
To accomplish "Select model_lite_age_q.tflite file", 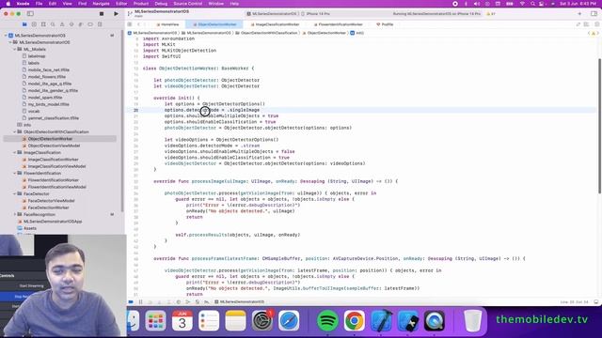I will (x=50, y=84).
